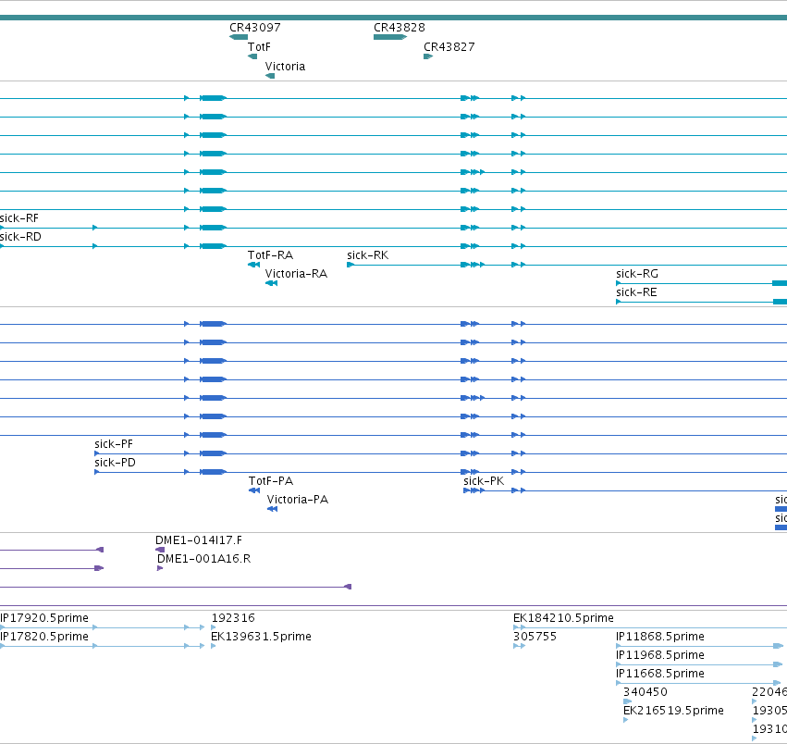787x744 pixels.
Task: Select the IP11868.5prime EST label
Action: (660, 637)
